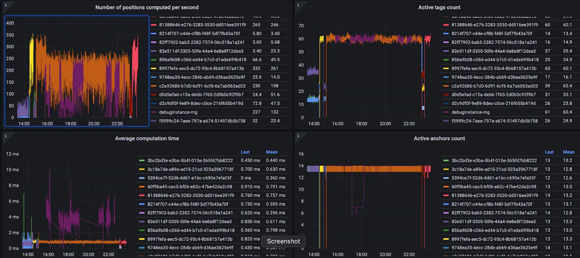Click the 12.6 mean value in Active anchors legend
This screenshot has height=258, width=580.
[x=567, y=178]
